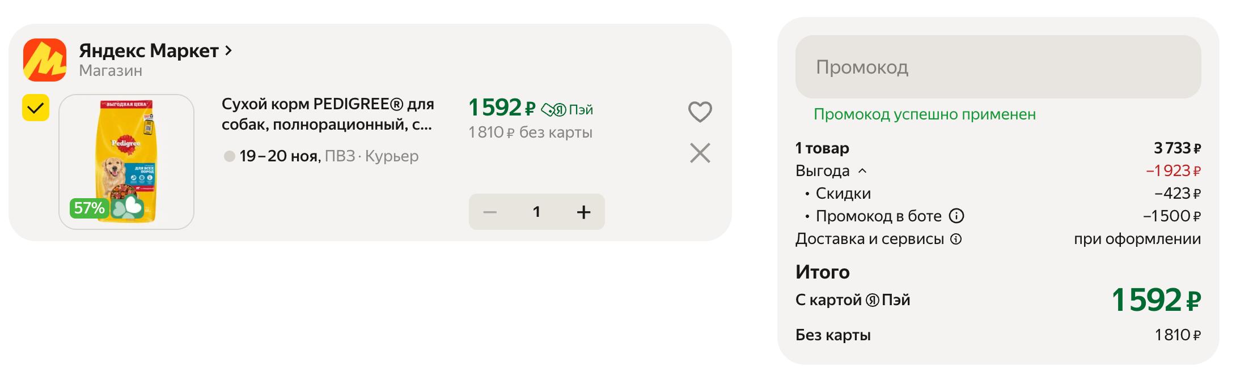Increase quantity with plus button

[583, 212]
